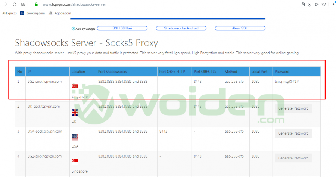Click the Singapore flag in row 4
Image resolution: width=336 pixels, height=177 pixels.
75,161
